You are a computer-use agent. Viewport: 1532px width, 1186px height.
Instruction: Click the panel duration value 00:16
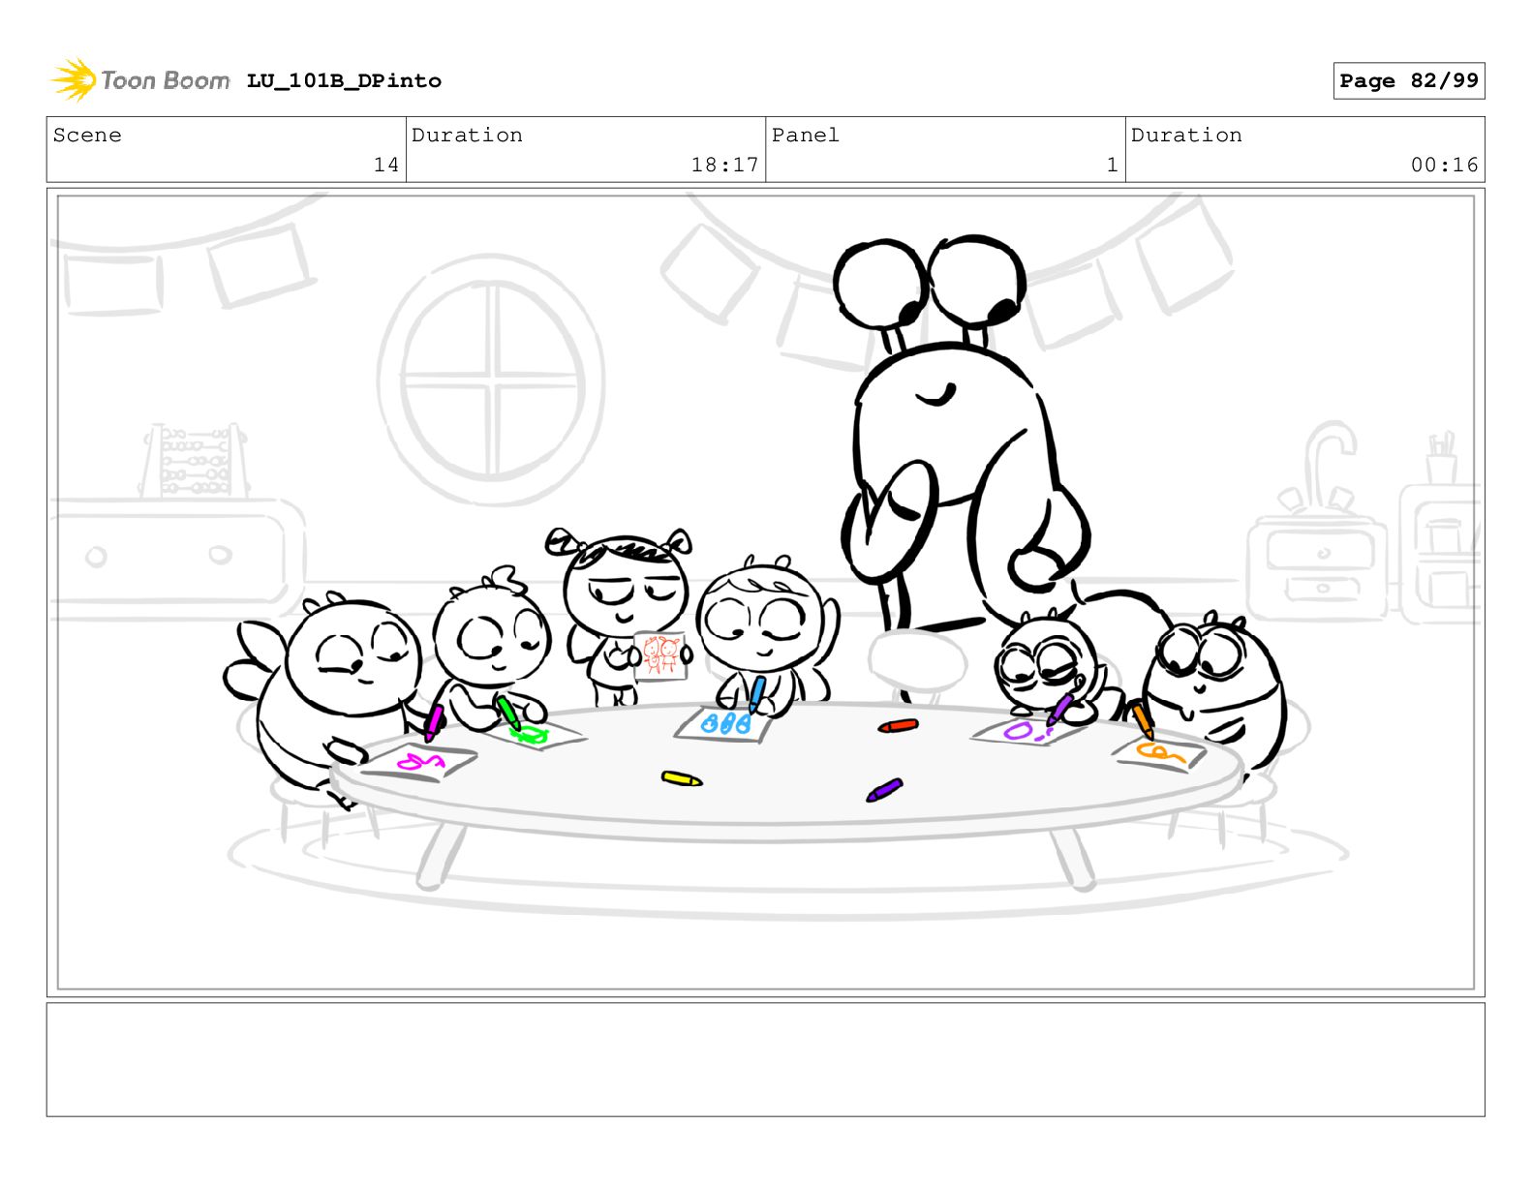point(1444,165)
